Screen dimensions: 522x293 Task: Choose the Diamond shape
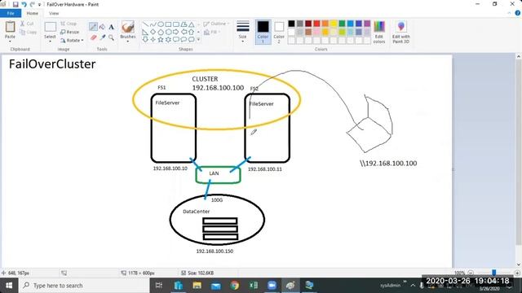click(153, 32)
